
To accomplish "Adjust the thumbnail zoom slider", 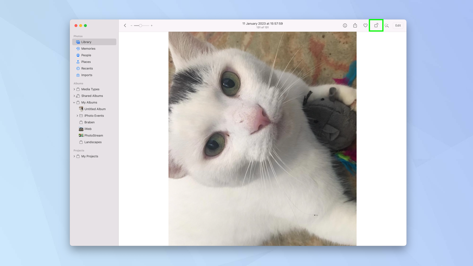I will click(x=140, y=25).
